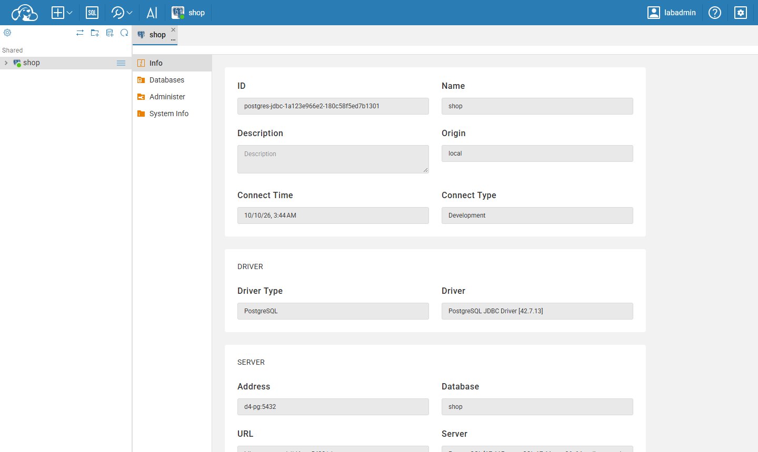Open the SQL editor

92,13
